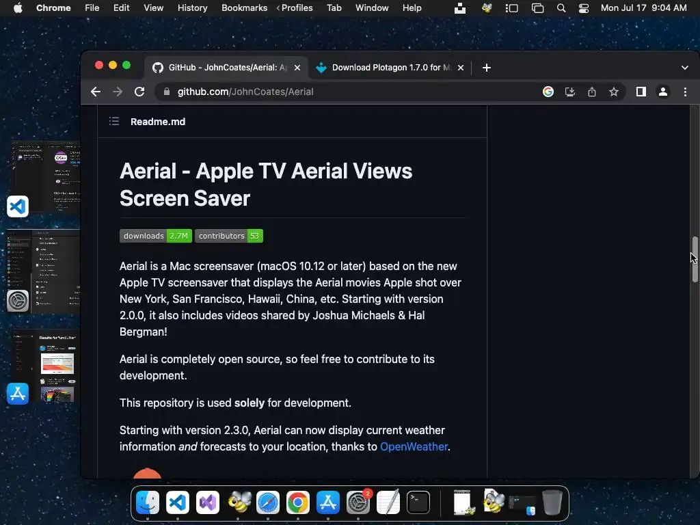This screenshot has width=700, height=525.
Task: Open a new tab with plus button
Action: [487, 68]
